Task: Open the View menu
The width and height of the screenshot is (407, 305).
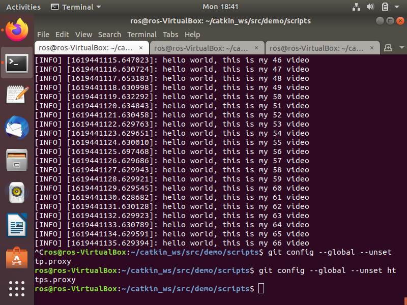Action: [x=83, y=35]
